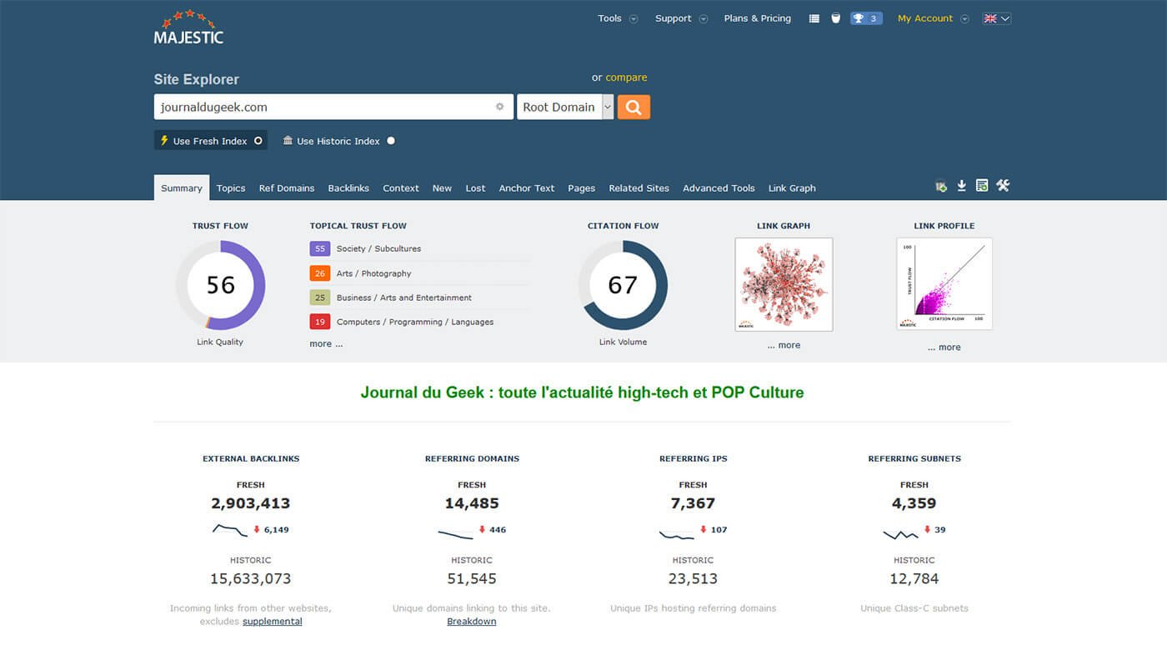
Task: Click red 19 Computers topic swatch
Action: [320, 321]
